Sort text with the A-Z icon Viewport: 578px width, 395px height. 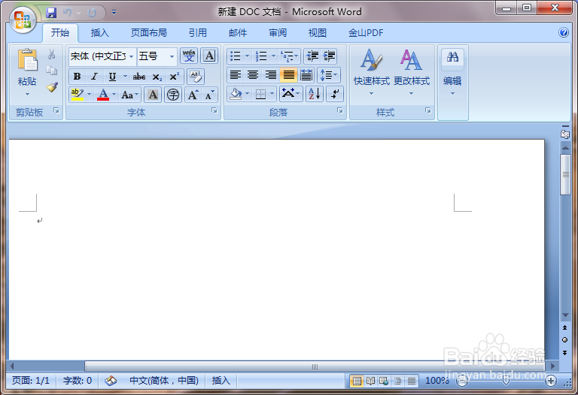tap(315, 94)
